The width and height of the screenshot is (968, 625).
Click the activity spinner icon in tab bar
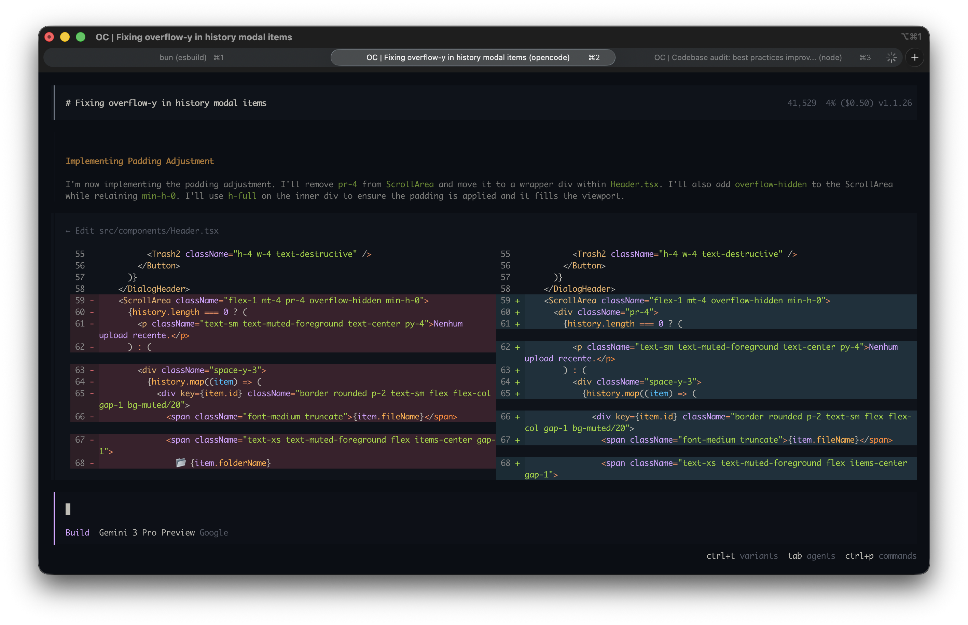click(x=891, y=57)
